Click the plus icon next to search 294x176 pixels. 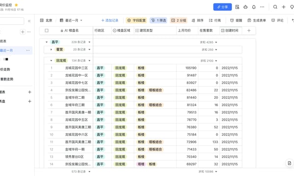(x=284, y=7)
